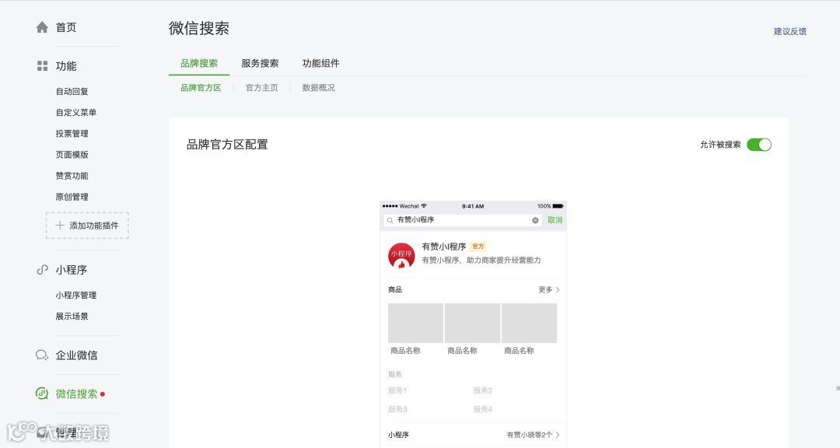
Task: Click the 品牌官方区配置 heading
Action: (x=227, y=145)
